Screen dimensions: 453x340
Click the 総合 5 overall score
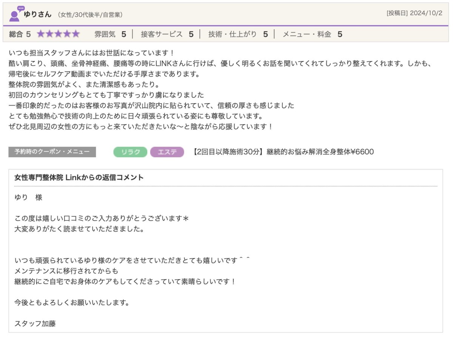[x=20, y=34]
